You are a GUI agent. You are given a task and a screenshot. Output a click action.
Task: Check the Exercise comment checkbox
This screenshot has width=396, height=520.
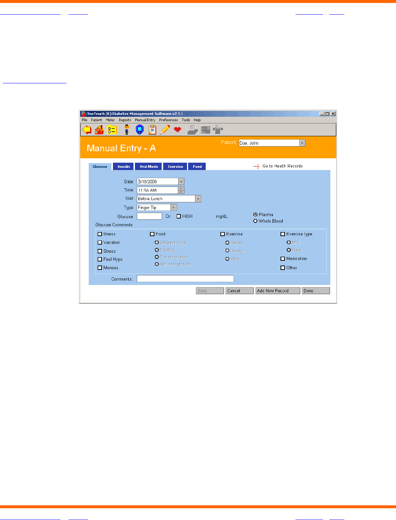(x=223, y=234)
